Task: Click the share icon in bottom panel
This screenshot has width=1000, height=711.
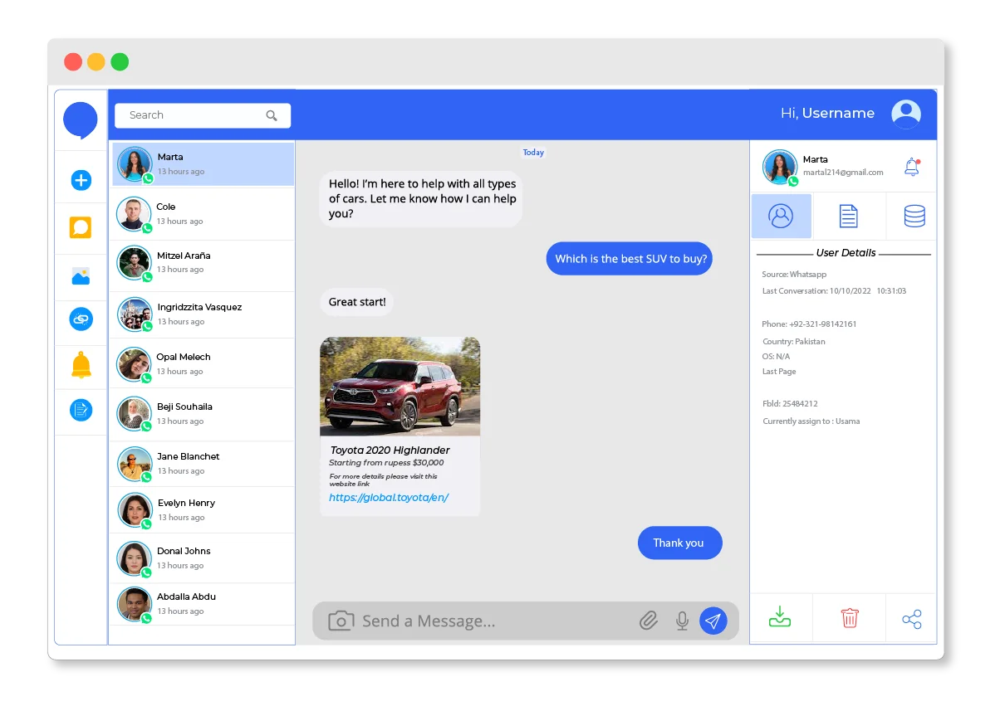Action: (911, 619)
